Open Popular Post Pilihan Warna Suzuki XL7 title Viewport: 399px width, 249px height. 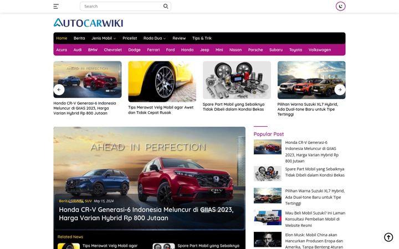(x=315, y=197)
